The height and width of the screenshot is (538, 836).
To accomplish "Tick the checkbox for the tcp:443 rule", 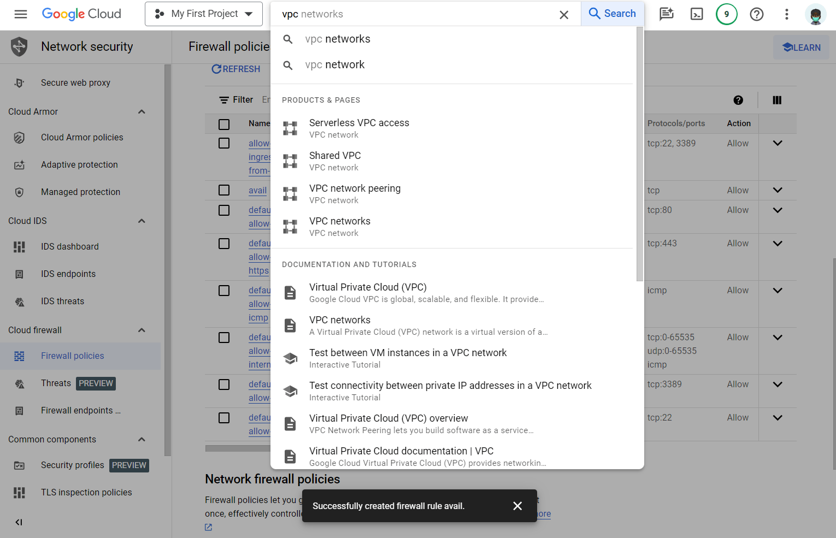I will [224, 244].
